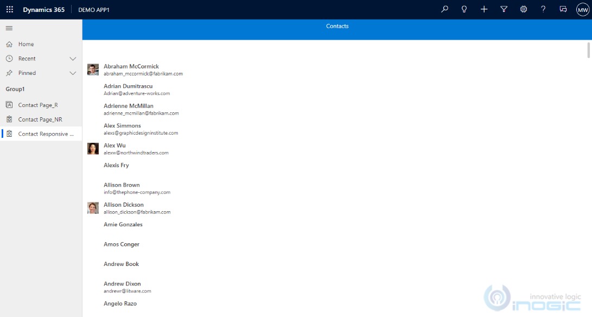The image size is (592, 317).
Task: Go to Home in the sidebar
Action: [26, 45]
